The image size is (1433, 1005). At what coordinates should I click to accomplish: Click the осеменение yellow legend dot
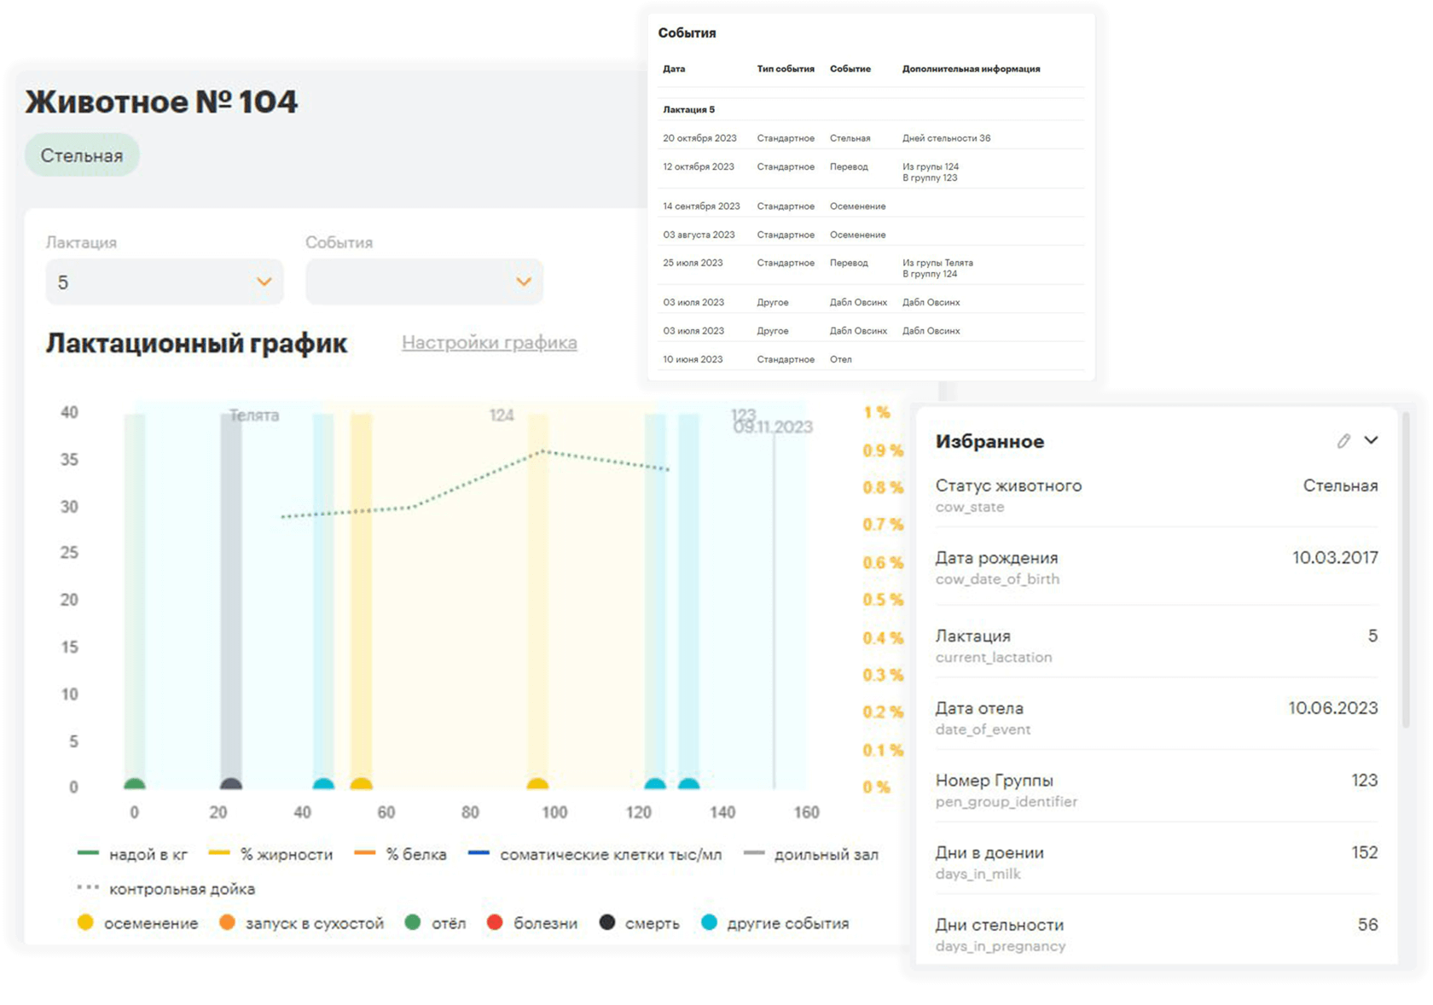point(85,922)
